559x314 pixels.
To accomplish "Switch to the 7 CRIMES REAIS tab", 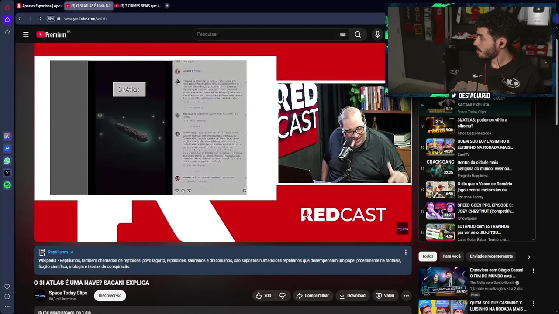I will point(137,6).
